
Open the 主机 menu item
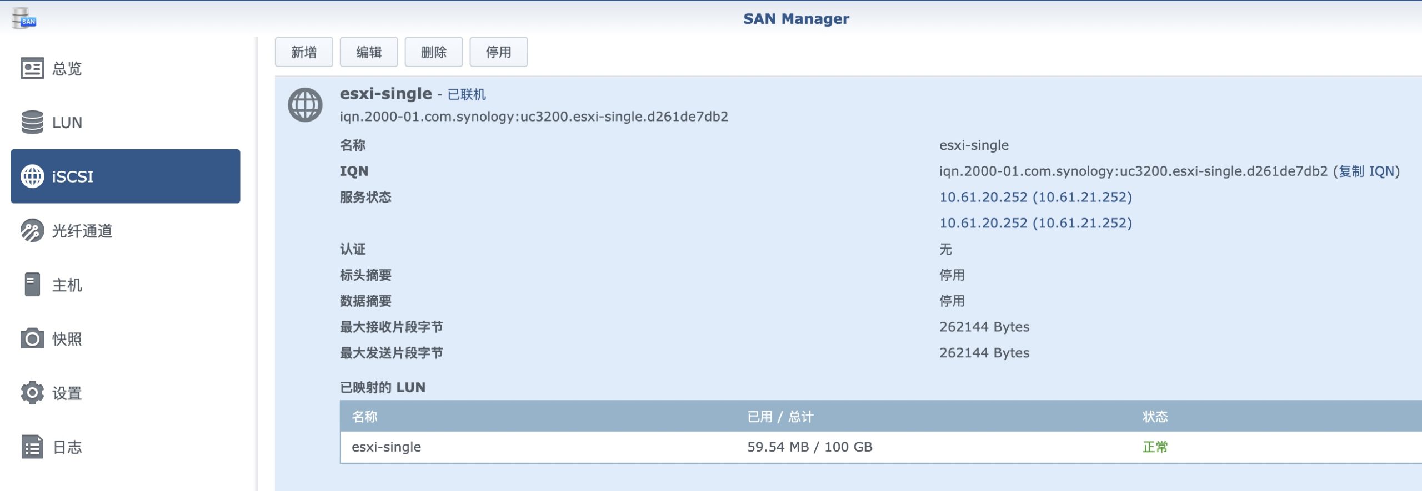126,285
